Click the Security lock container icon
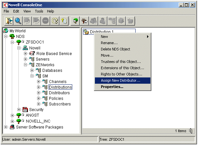Image resolution: width=198 pixels, height=145 pixels. tap(25, 109)
